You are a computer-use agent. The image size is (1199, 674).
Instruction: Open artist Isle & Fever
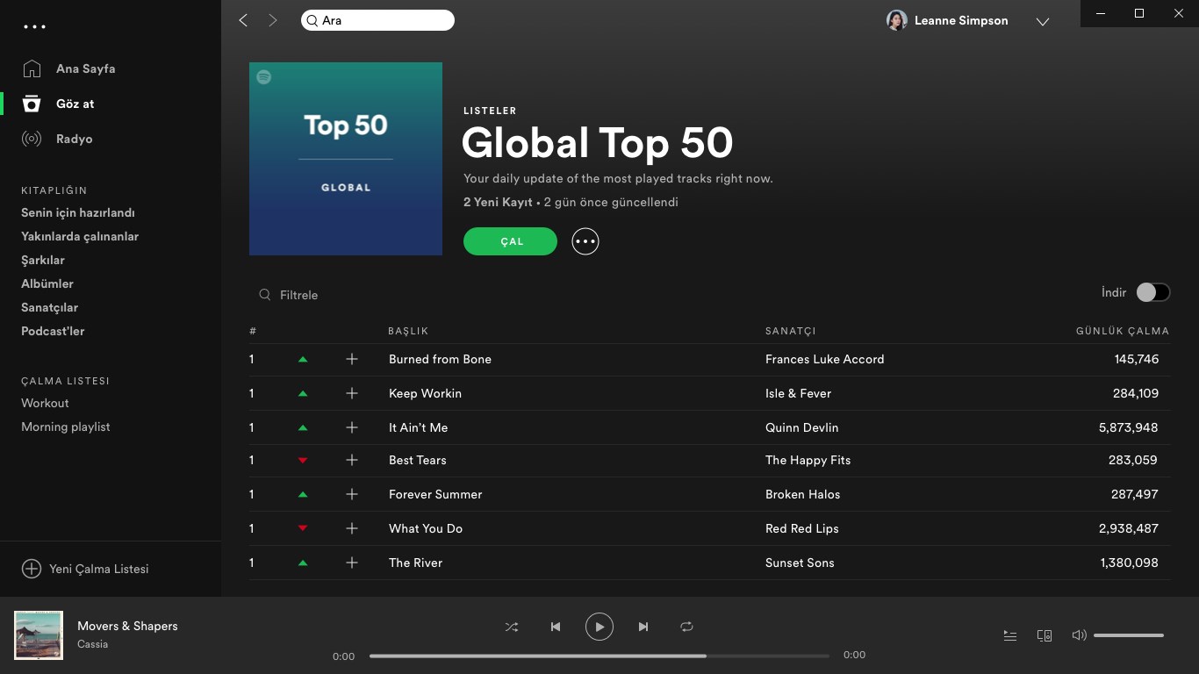tap(798, 393)
